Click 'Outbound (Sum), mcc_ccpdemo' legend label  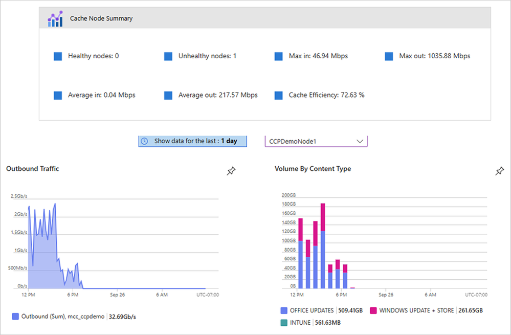(x=63, y=317)
